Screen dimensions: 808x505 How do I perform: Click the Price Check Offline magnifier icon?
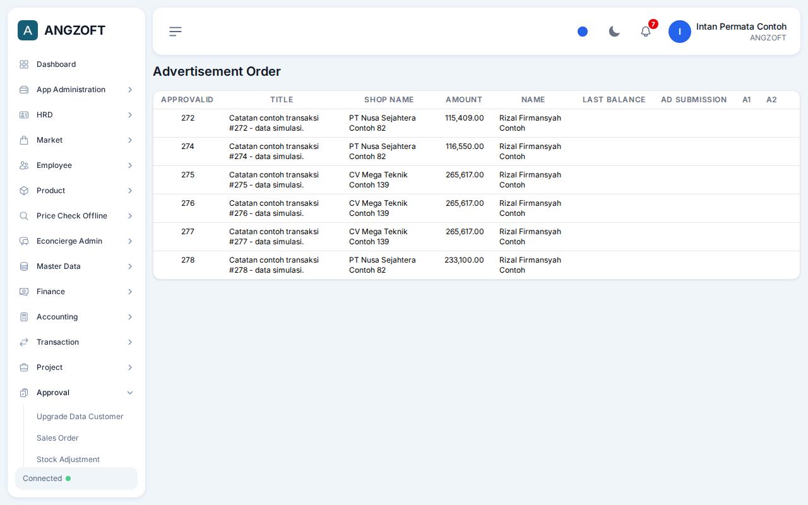(24, 216)
